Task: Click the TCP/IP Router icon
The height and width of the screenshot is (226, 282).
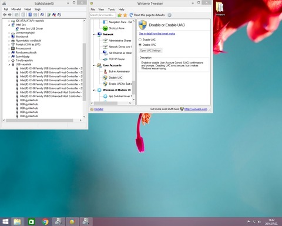Action: (105, 59)
